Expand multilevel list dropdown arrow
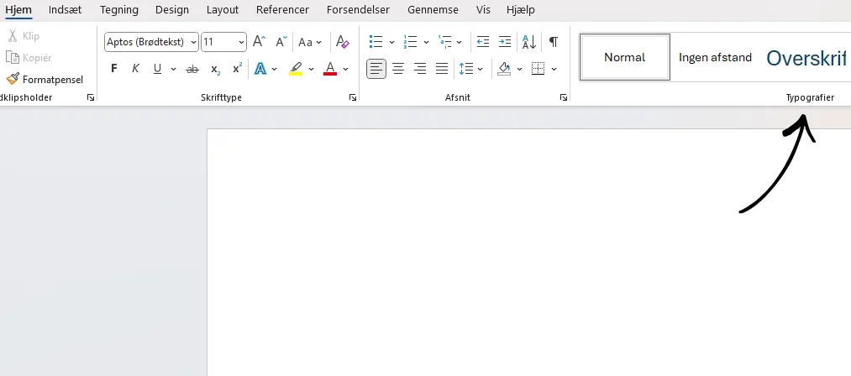This screenshot has height=376, width=851. 460,42
